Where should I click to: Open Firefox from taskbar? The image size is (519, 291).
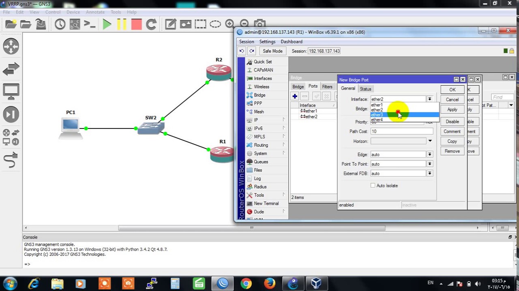(269, 284)
